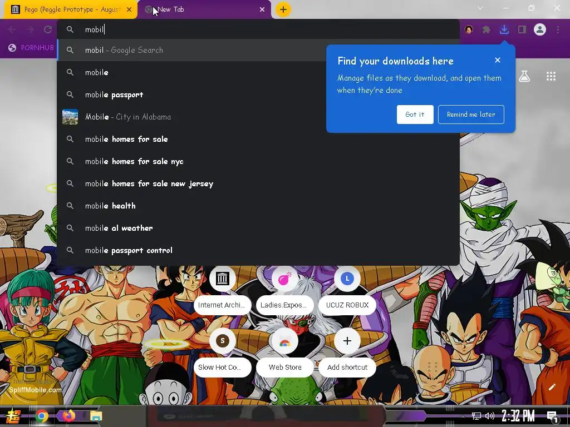This screenshot has height=427, width=570.
Task: Click the Mobile Alabama city thumbnail
Action: (70, 117)
